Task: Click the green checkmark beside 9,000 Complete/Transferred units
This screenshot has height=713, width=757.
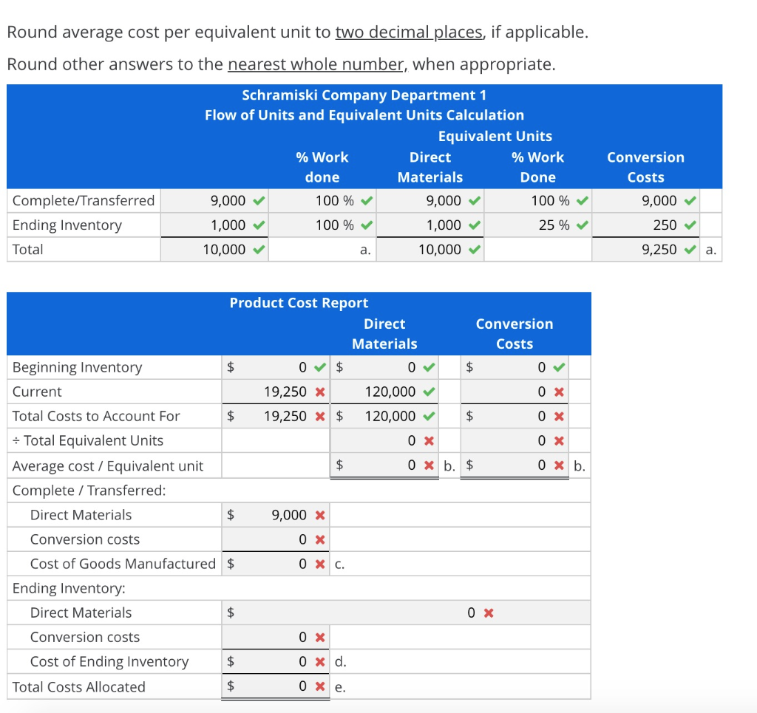Action: (257, 200)
